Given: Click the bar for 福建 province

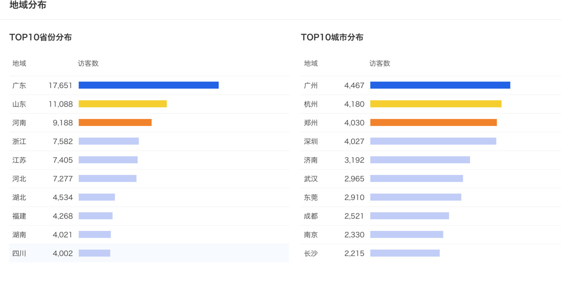Looking at the screenshot, I should point(95,215).
